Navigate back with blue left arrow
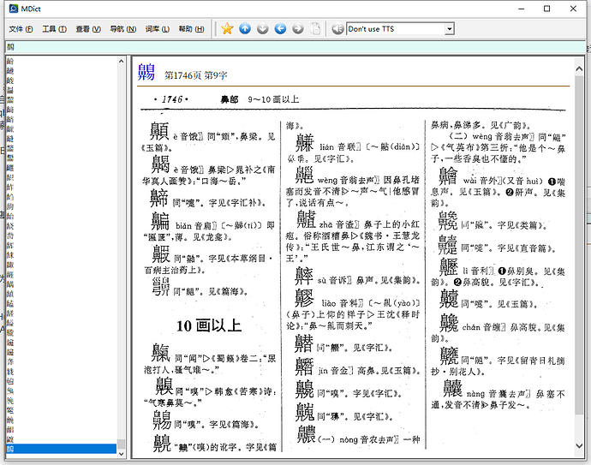The image size is (591, 465). pos(280,28)
